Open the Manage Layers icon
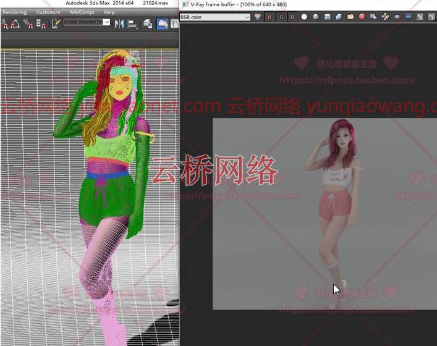Viewport: 437px width, 346px height. [x=148, y=24]
